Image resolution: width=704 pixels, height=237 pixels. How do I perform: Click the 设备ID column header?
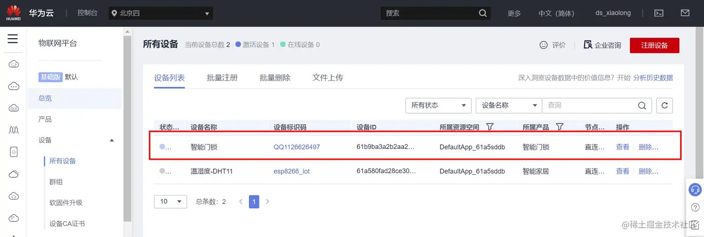(366, 127)
